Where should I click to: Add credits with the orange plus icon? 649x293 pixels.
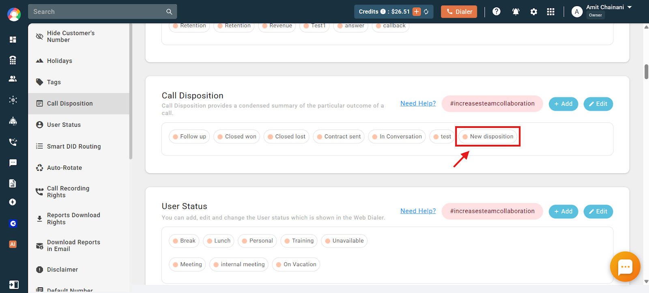(417, 12)
